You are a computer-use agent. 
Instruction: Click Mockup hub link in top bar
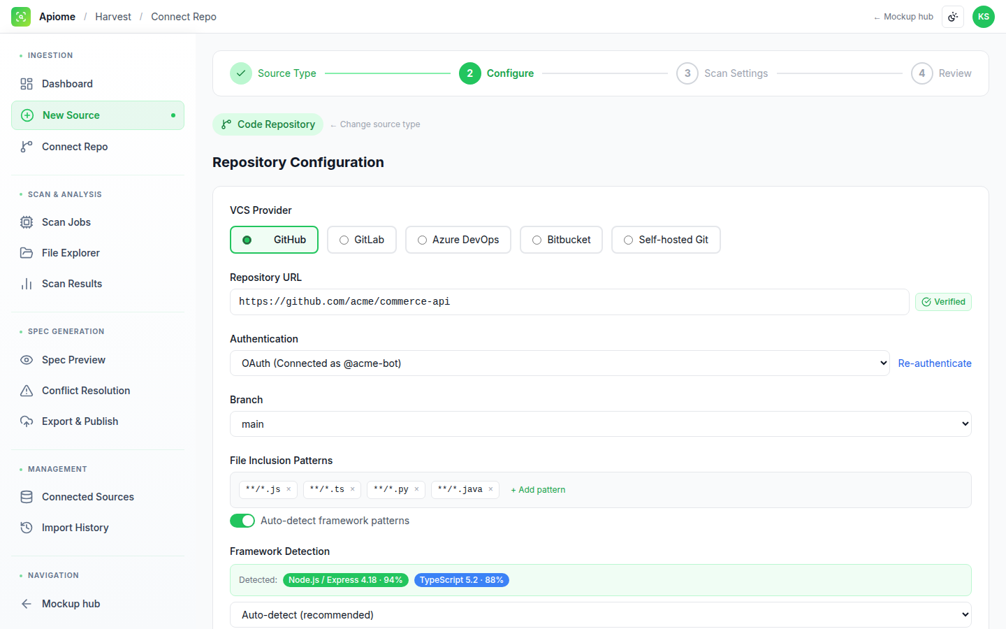point(903,17)
